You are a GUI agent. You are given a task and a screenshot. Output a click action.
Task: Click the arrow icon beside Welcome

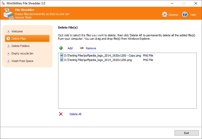click(x=8, y=31)
